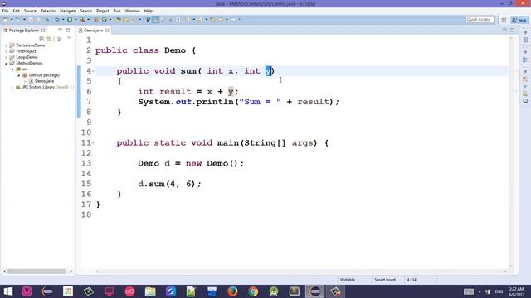Toggle Link with Editor in Package Explorer
Screen dimensions: 531x298
coord(49,39)
